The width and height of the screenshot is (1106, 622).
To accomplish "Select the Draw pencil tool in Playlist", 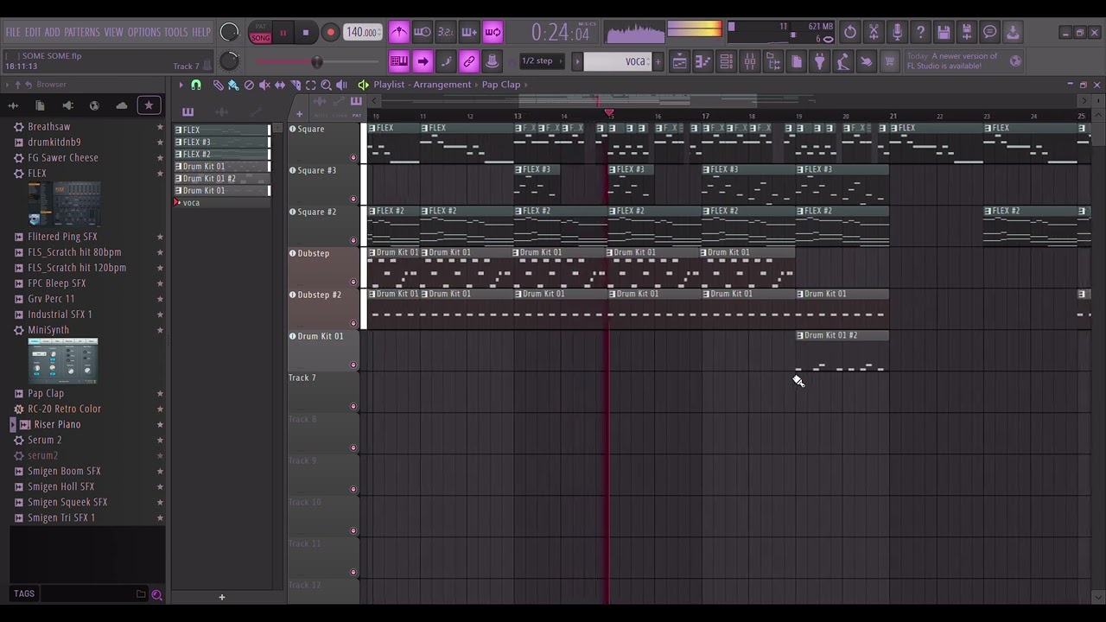I will [218, 85].
